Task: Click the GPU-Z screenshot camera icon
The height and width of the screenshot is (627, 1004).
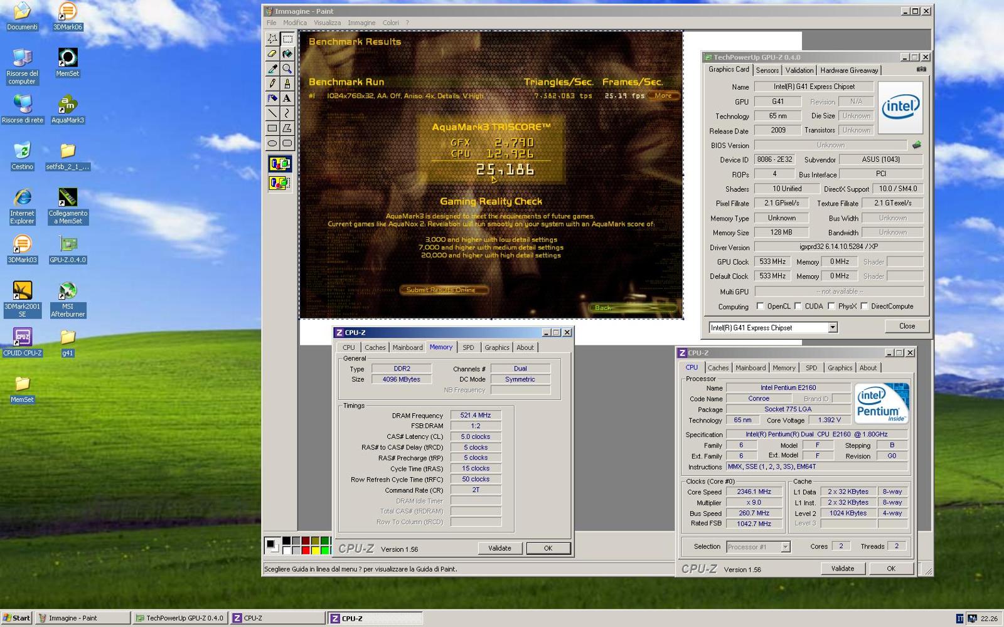Action: pos(921,69)
